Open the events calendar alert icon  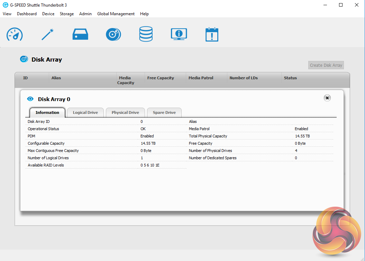(212, 34)
